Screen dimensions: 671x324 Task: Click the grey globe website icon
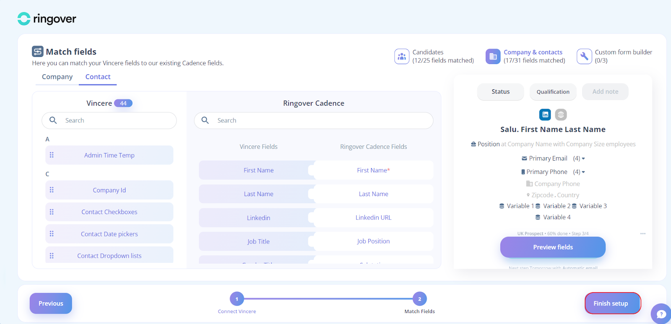point(561,114)
